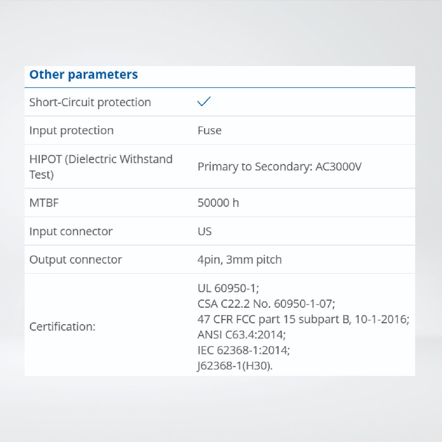The image size is (442, 442).
Task: Click the 4pin, 3mm pitch value
Action: (x=240, y=259)
